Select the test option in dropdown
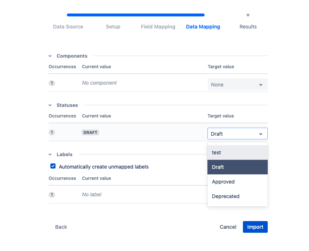 coord(237,152)
